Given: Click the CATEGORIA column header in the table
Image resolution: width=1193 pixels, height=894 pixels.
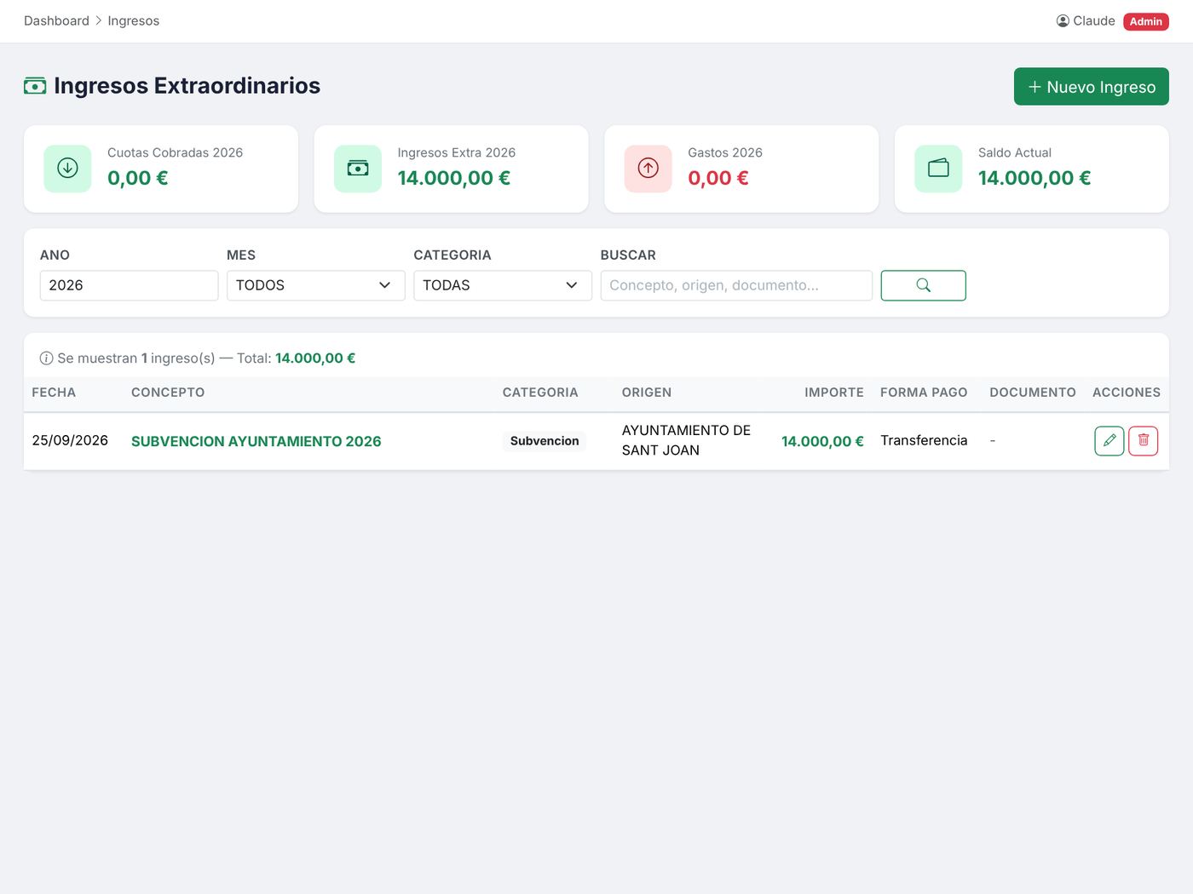Looking at the screenshot, I should tap(540, 393).
